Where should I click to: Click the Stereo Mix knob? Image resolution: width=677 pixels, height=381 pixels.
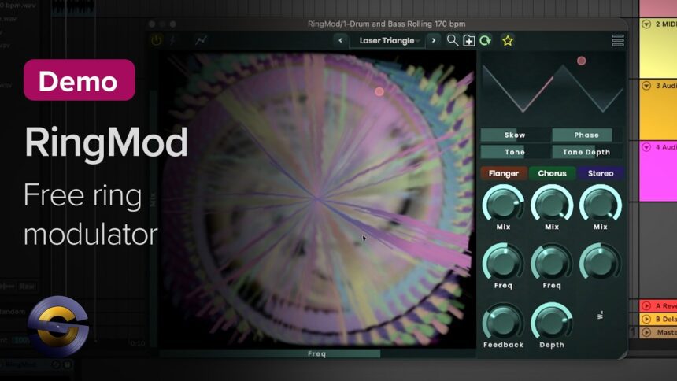click(601, 205)
